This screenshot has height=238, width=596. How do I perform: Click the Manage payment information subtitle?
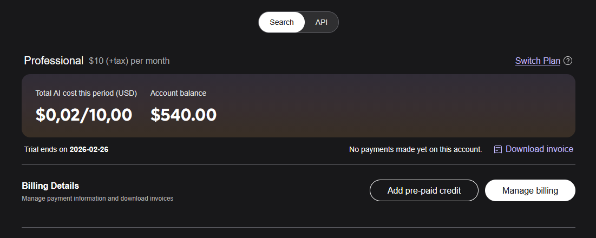click(x=97, y=199)
